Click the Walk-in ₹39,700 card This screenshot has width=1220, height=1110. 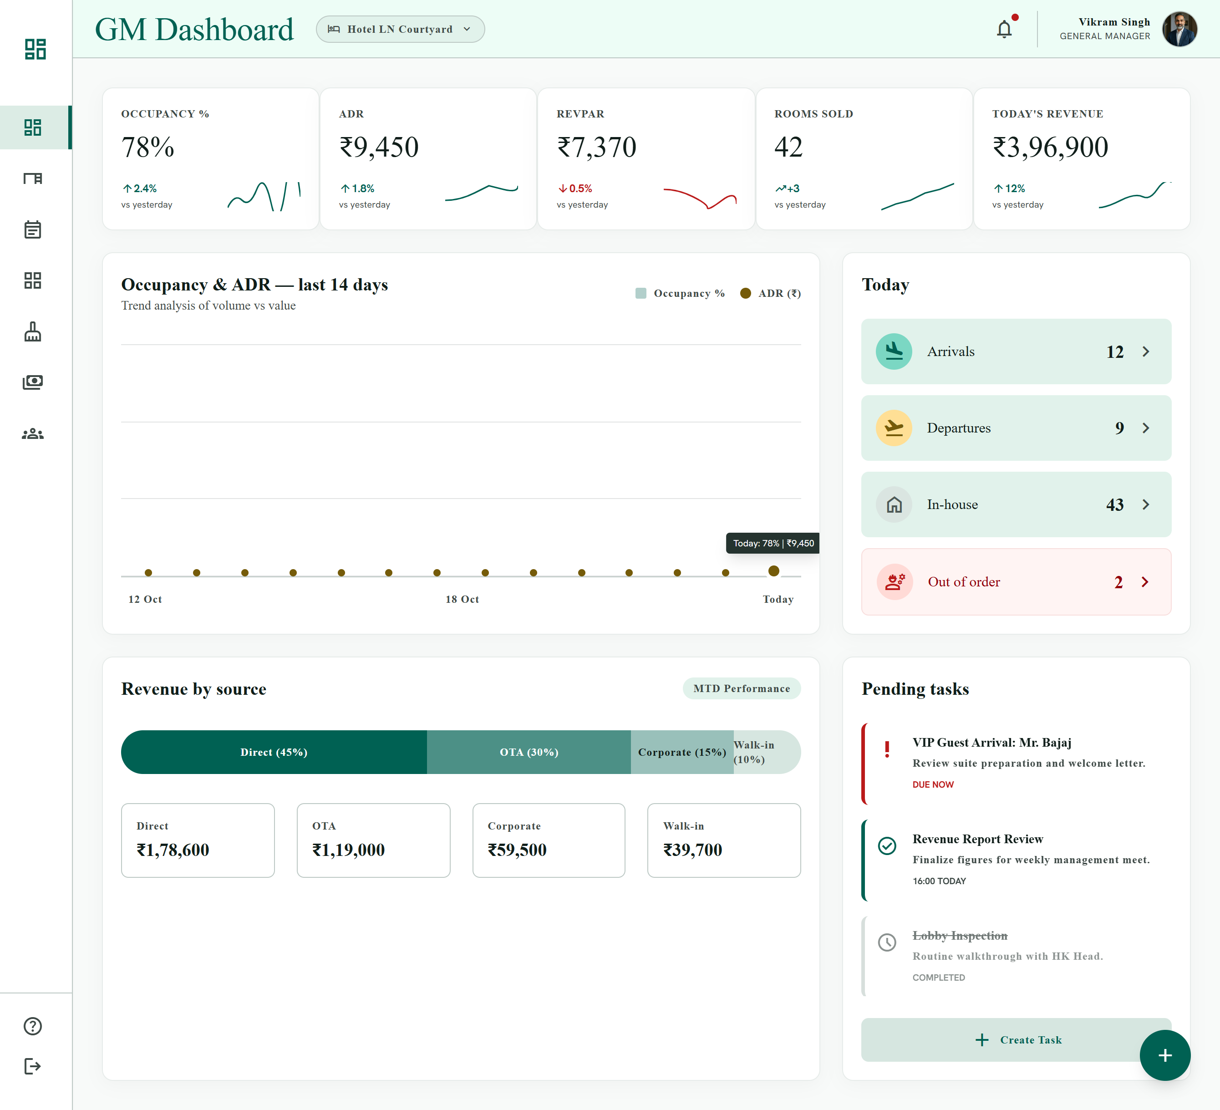tap(724, 840)
